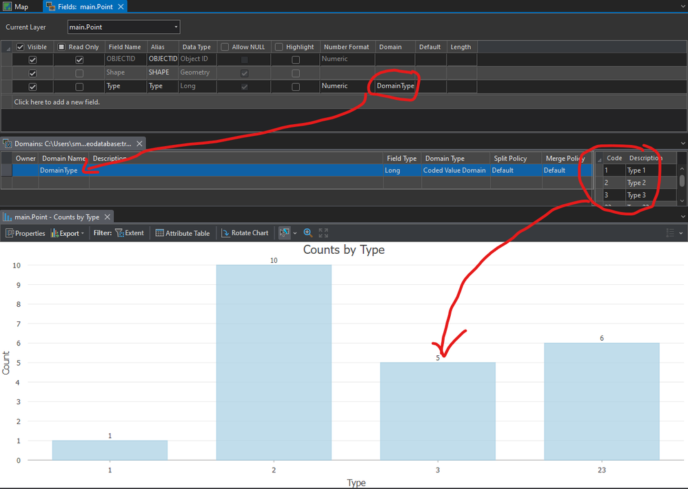Image resolution: width=688 pixels, height=489 pixels.
Task: Toggle the Highlight header checkbox
Action: 279,47
